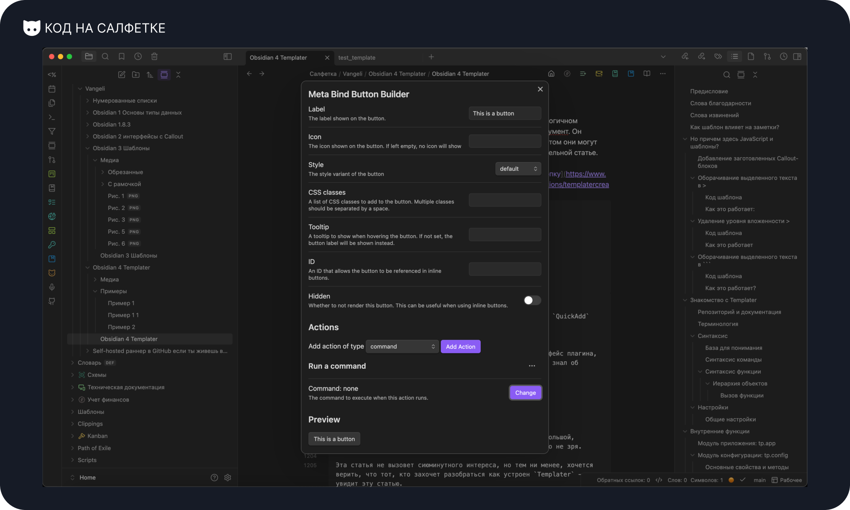The height and width of the screenshot is (510, 850).
Task: Search within the outline panel
Action: [x=727, y=75]
